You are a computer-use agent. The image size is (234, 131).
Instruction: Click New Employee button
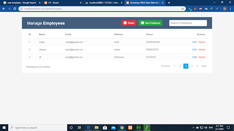point(150,23)
